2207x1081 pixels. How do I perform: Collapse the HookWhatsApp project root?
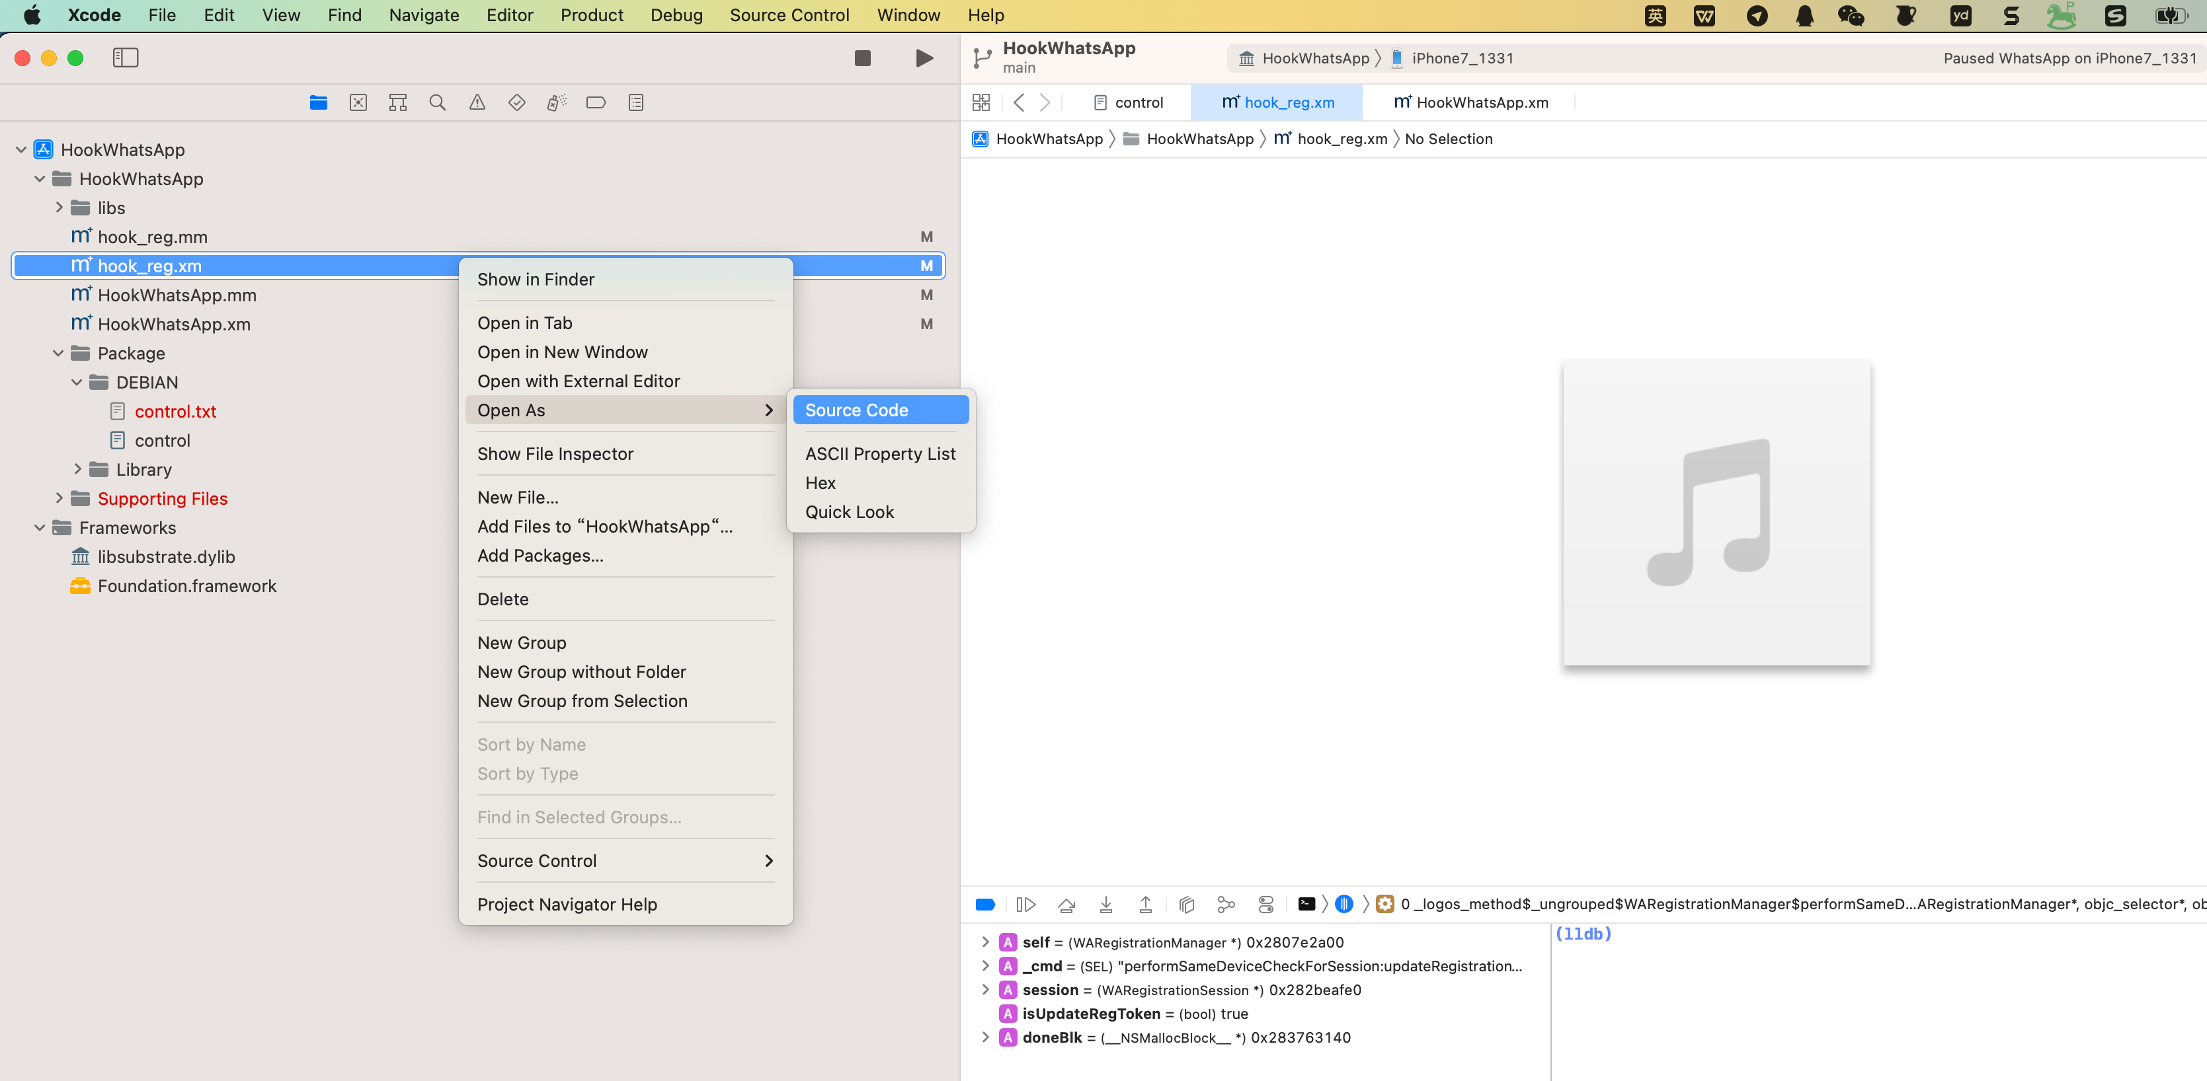20,150
